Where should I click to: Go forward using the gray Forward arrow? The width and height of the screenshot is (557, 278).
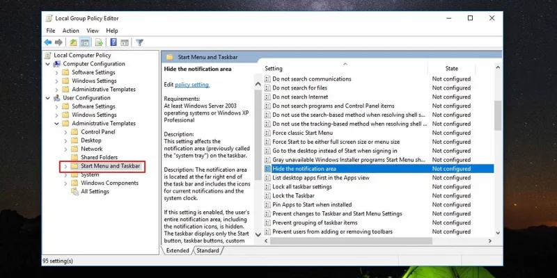point(59,42)
